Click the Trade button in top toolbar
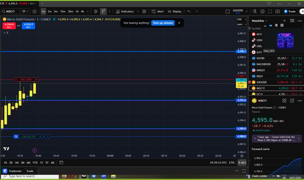 pos(290,11)
